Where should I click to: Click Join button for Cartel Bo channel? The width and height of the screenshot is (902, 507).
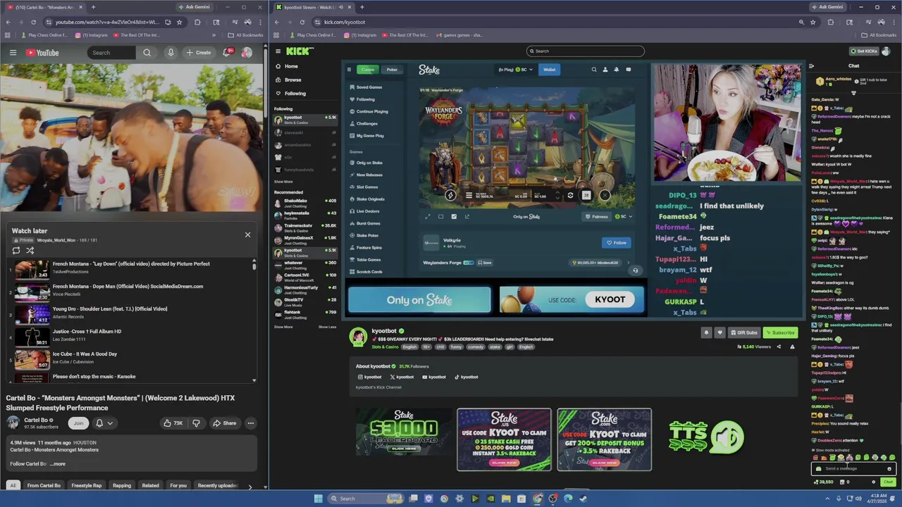pyautogui.click(x=78, y=423)
